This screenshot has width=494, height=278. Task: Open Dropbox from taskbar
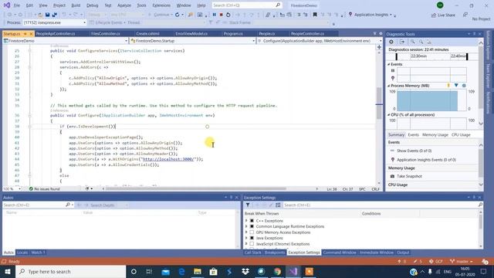245,271
